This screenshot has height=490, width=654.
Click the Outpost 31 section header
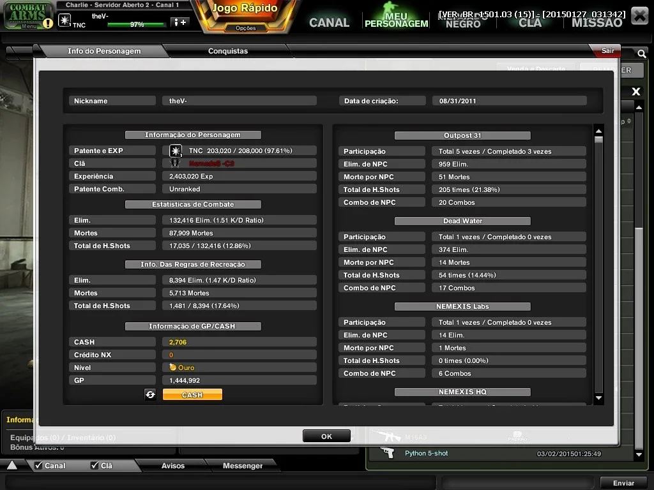click(462, 135)
